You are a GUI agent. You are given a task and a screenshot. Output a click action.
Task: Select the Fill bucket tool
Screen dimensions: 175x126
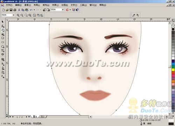click(2, 72)
